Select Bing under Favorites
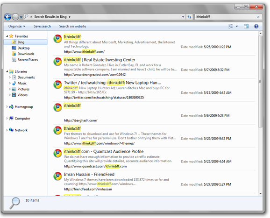This screenshot has width=270, height=218. 26,42
